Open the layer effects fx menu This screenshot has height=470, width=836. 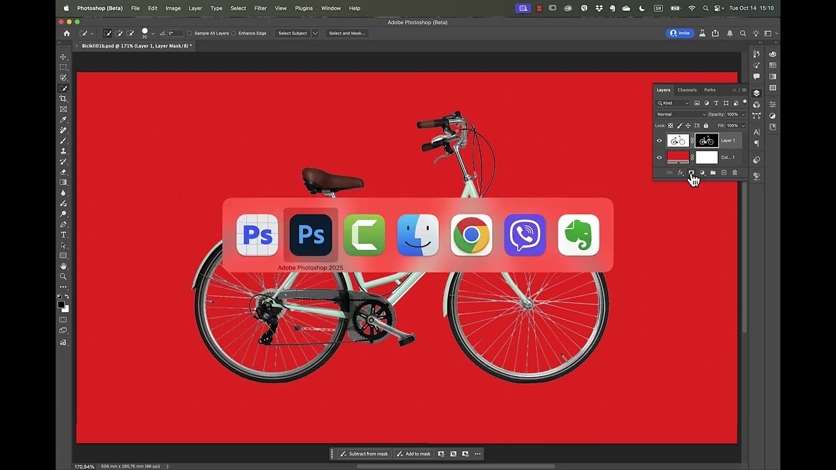click(x=680, y=173)
